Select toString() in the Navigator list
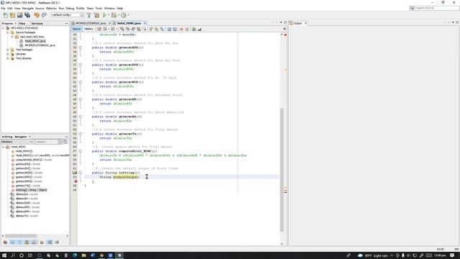This screenshot has height=259, width=460. pyautogui.click(x=31, y=190)
